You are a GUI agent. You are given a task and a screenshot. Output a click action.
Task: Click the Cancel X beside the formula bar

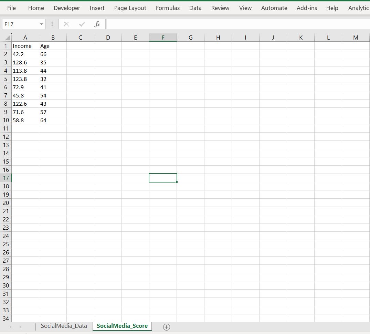[x=66, y=24]
